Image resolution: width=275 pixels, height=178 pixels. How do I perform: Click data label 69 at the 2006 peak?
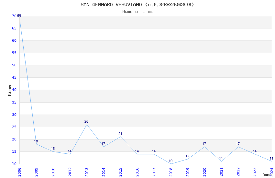point(19,16)
